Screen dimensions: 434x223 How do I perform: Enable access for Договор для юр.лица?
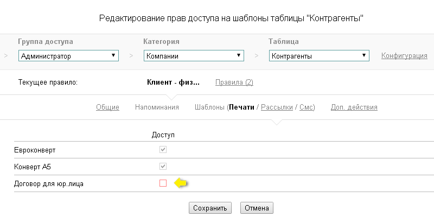coord(163,183)
